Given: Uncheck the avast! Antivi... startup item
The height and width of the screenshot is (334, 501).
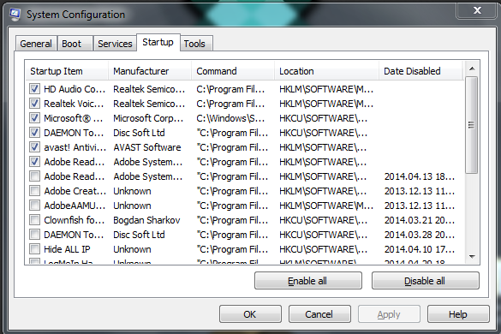Looking at the screenshot, I should 34,147.
